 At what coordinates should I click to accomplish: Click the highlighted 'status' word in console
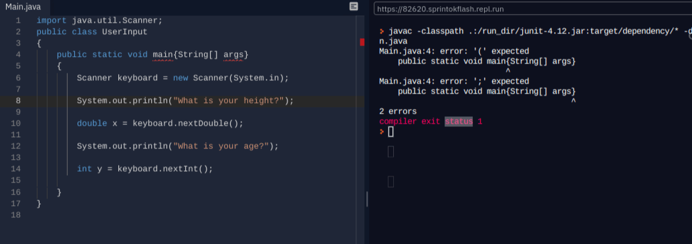pos(459,121)
